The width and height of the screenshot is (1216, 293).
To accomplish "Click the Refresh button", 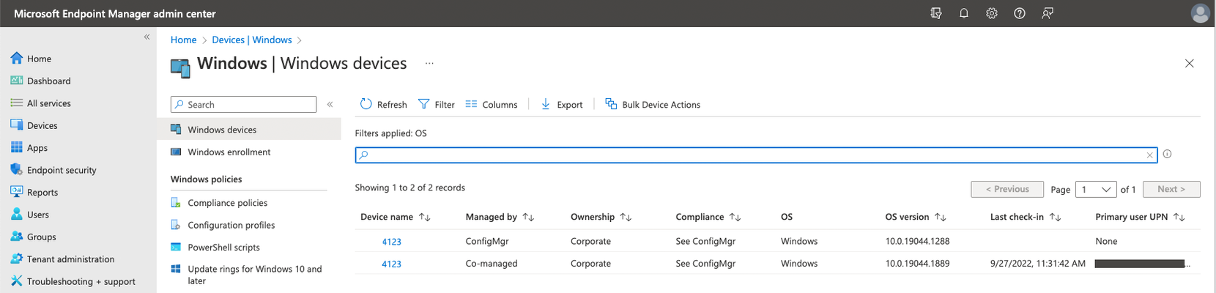I will 383,105.
